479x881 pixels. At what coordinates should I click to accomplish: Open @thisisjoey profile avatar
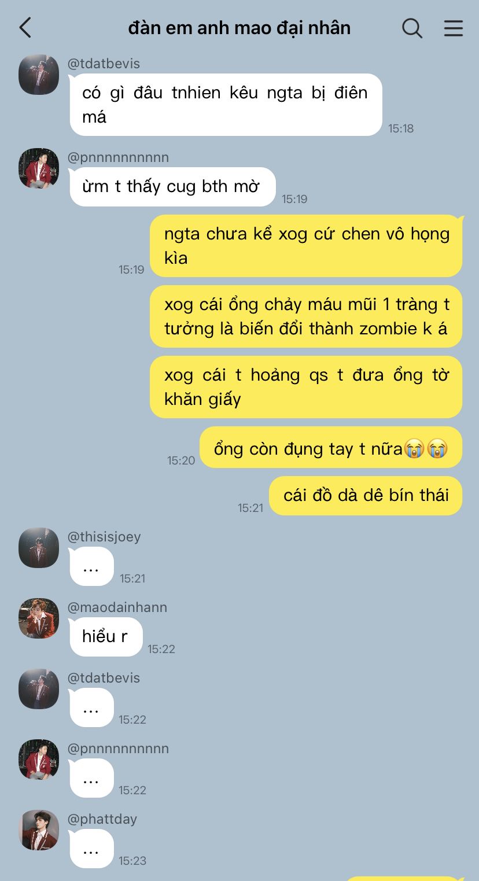39,548
